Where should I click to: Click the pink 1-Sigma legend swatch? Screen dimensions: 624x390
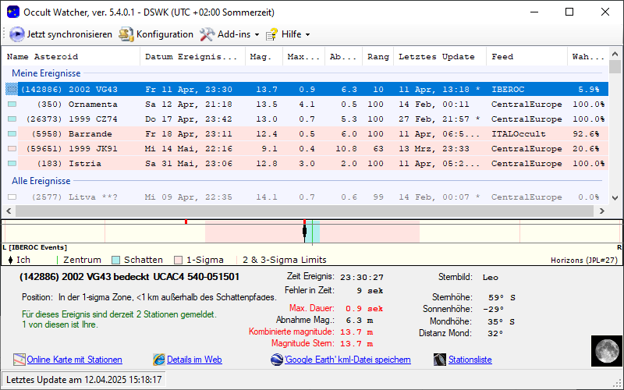click(x=178, y=260)
